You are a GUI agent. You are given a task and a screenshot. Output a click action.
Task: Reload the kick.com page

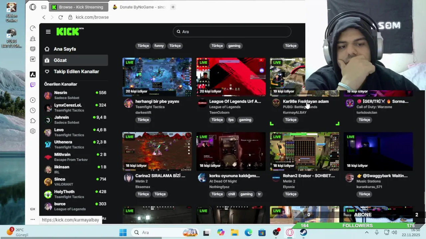(x=60, y=17)
